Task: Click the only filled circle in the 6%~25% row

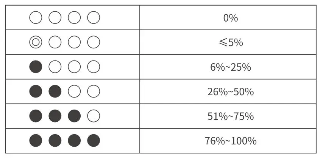Action: 36,67
